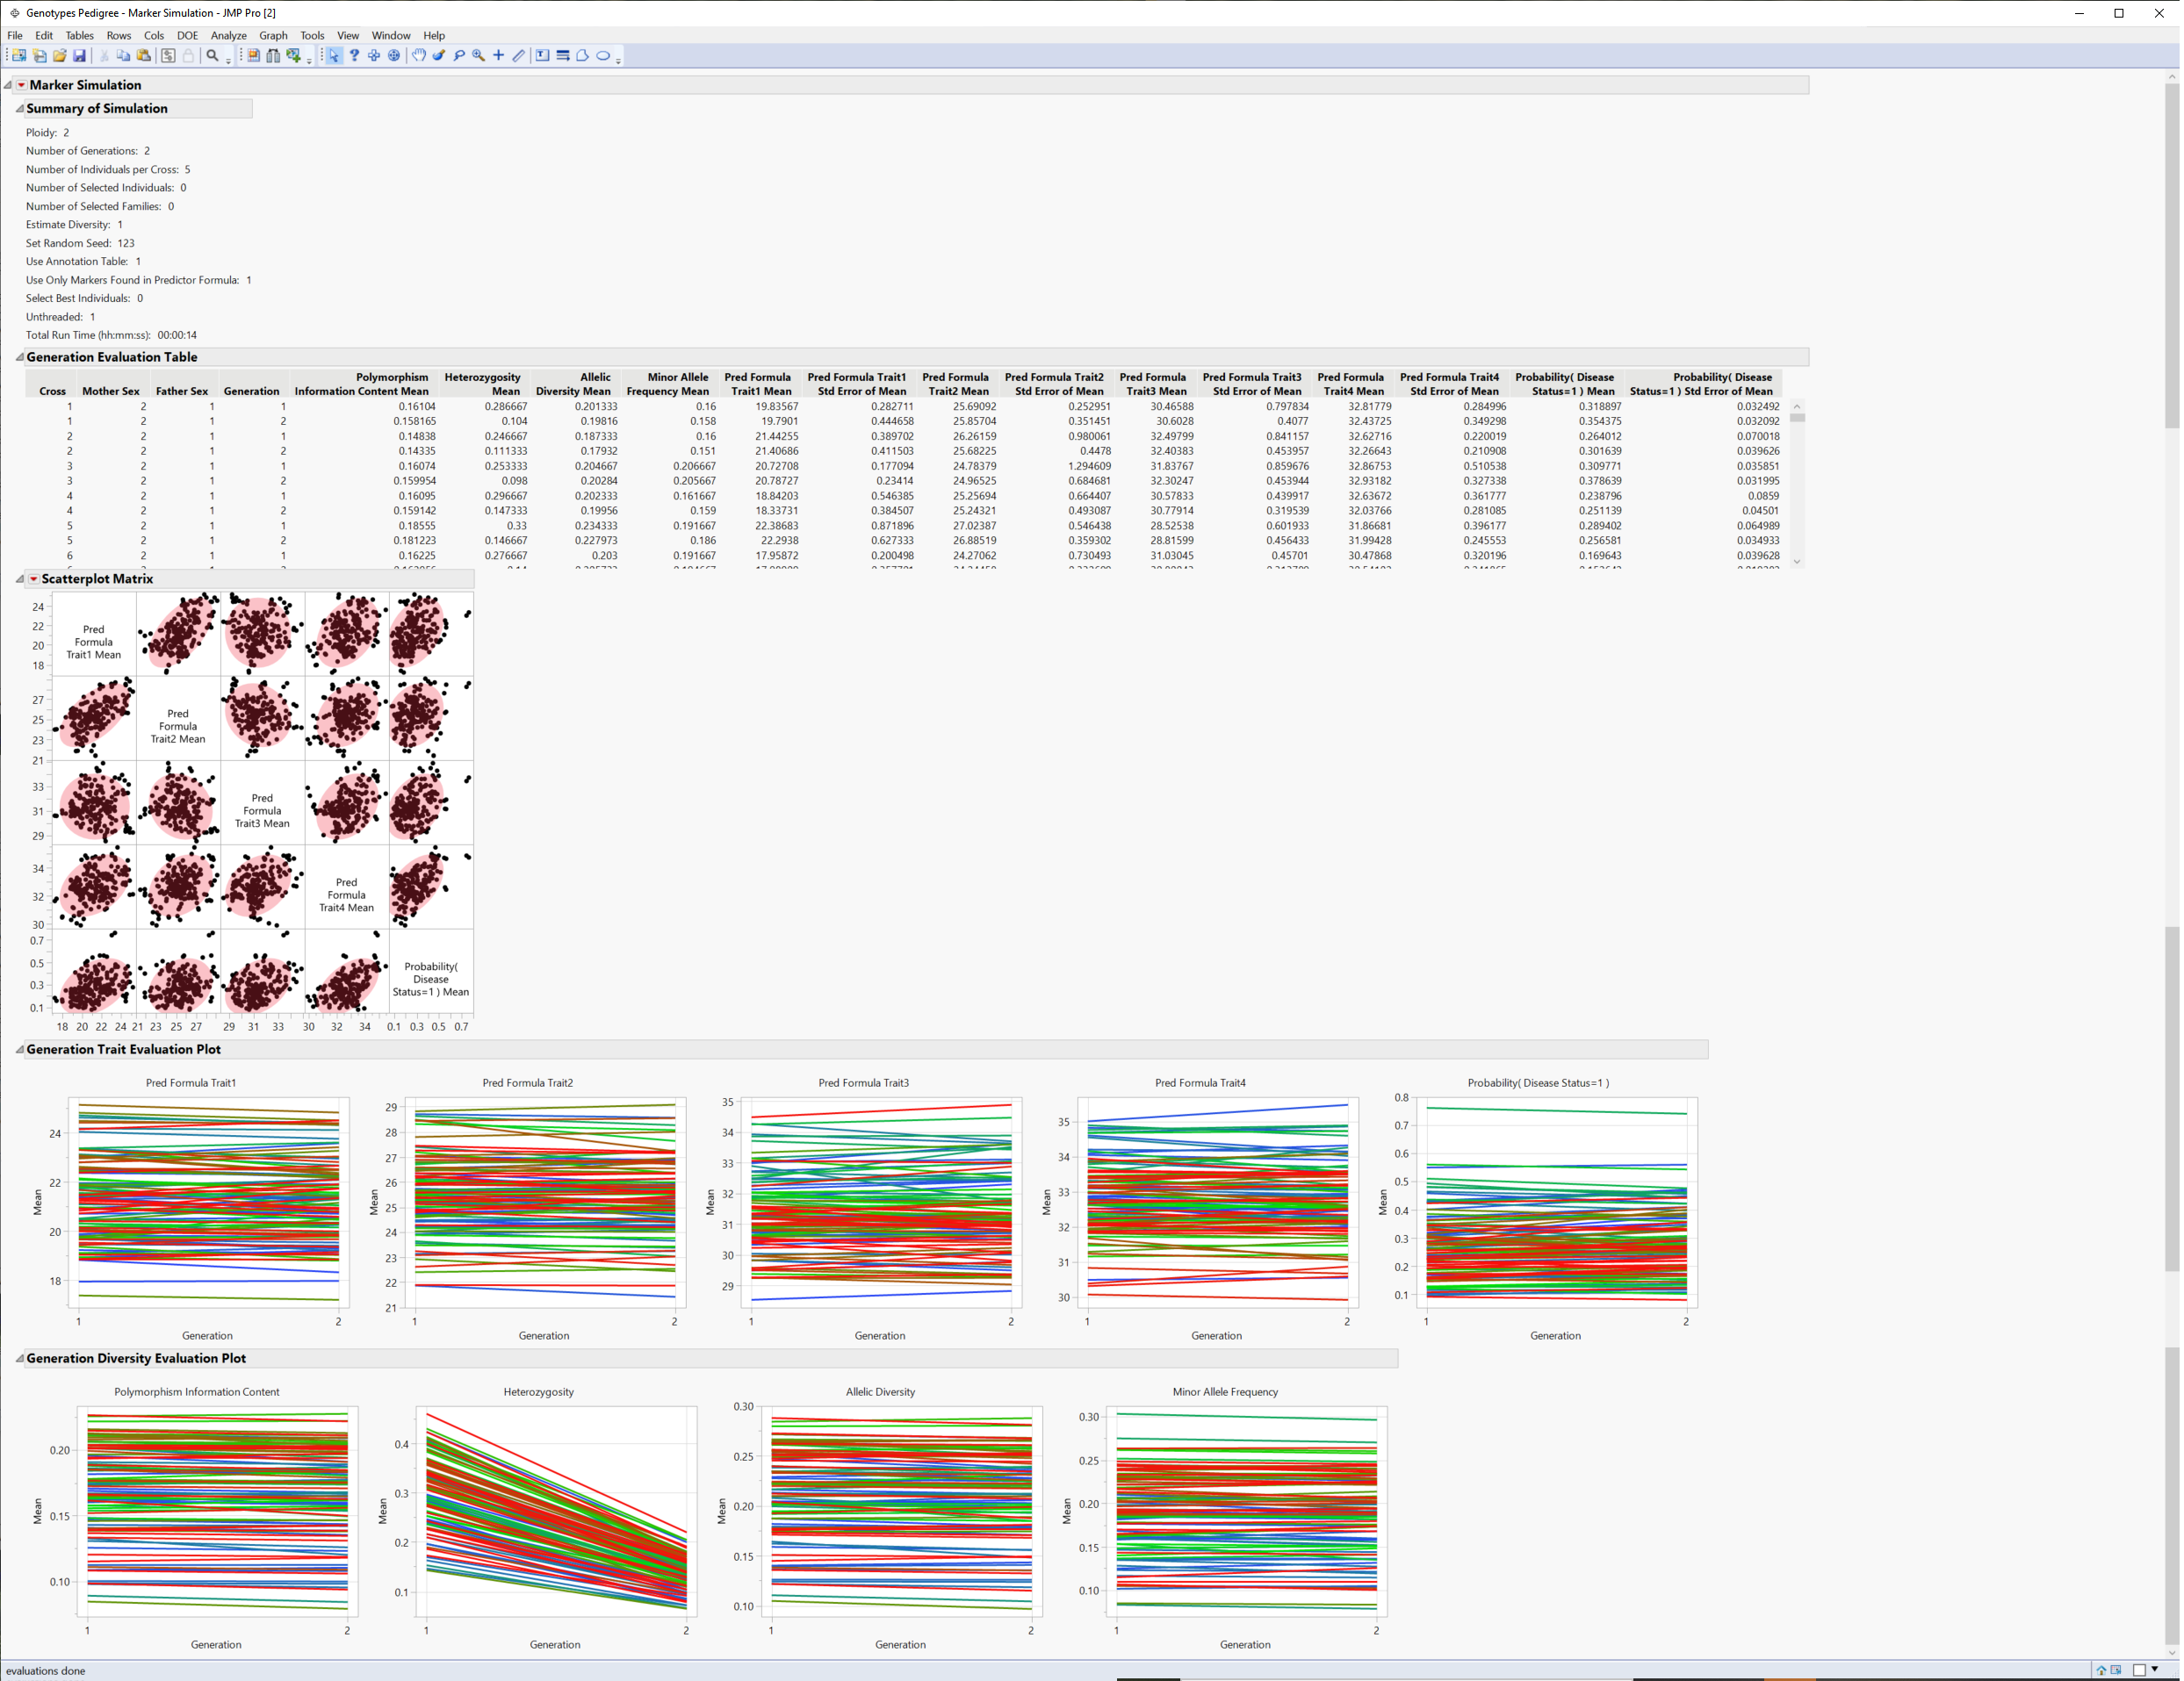Copy using the Copy toolbar icon
The image size is (2184, 1681).
tap(123, 56)
